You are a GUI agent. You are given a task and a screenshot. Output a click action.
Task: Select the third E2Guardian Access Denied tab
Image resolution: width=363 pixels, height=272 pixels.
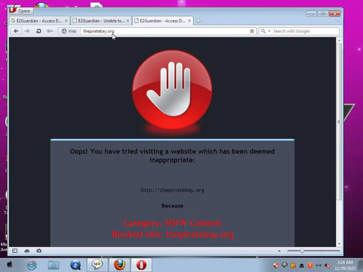click(163, 21)
